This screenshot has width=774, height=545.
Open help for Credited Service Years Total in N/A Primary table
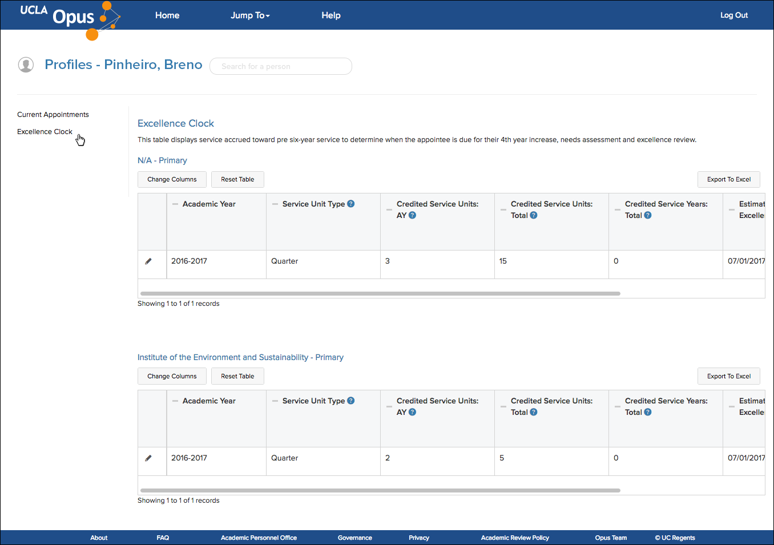[x=648, y=215]
